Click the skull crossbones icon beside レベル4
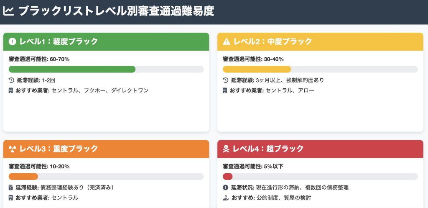Image resolution: width=428 pixels, height=208 pixels. [x=226, y=149]
